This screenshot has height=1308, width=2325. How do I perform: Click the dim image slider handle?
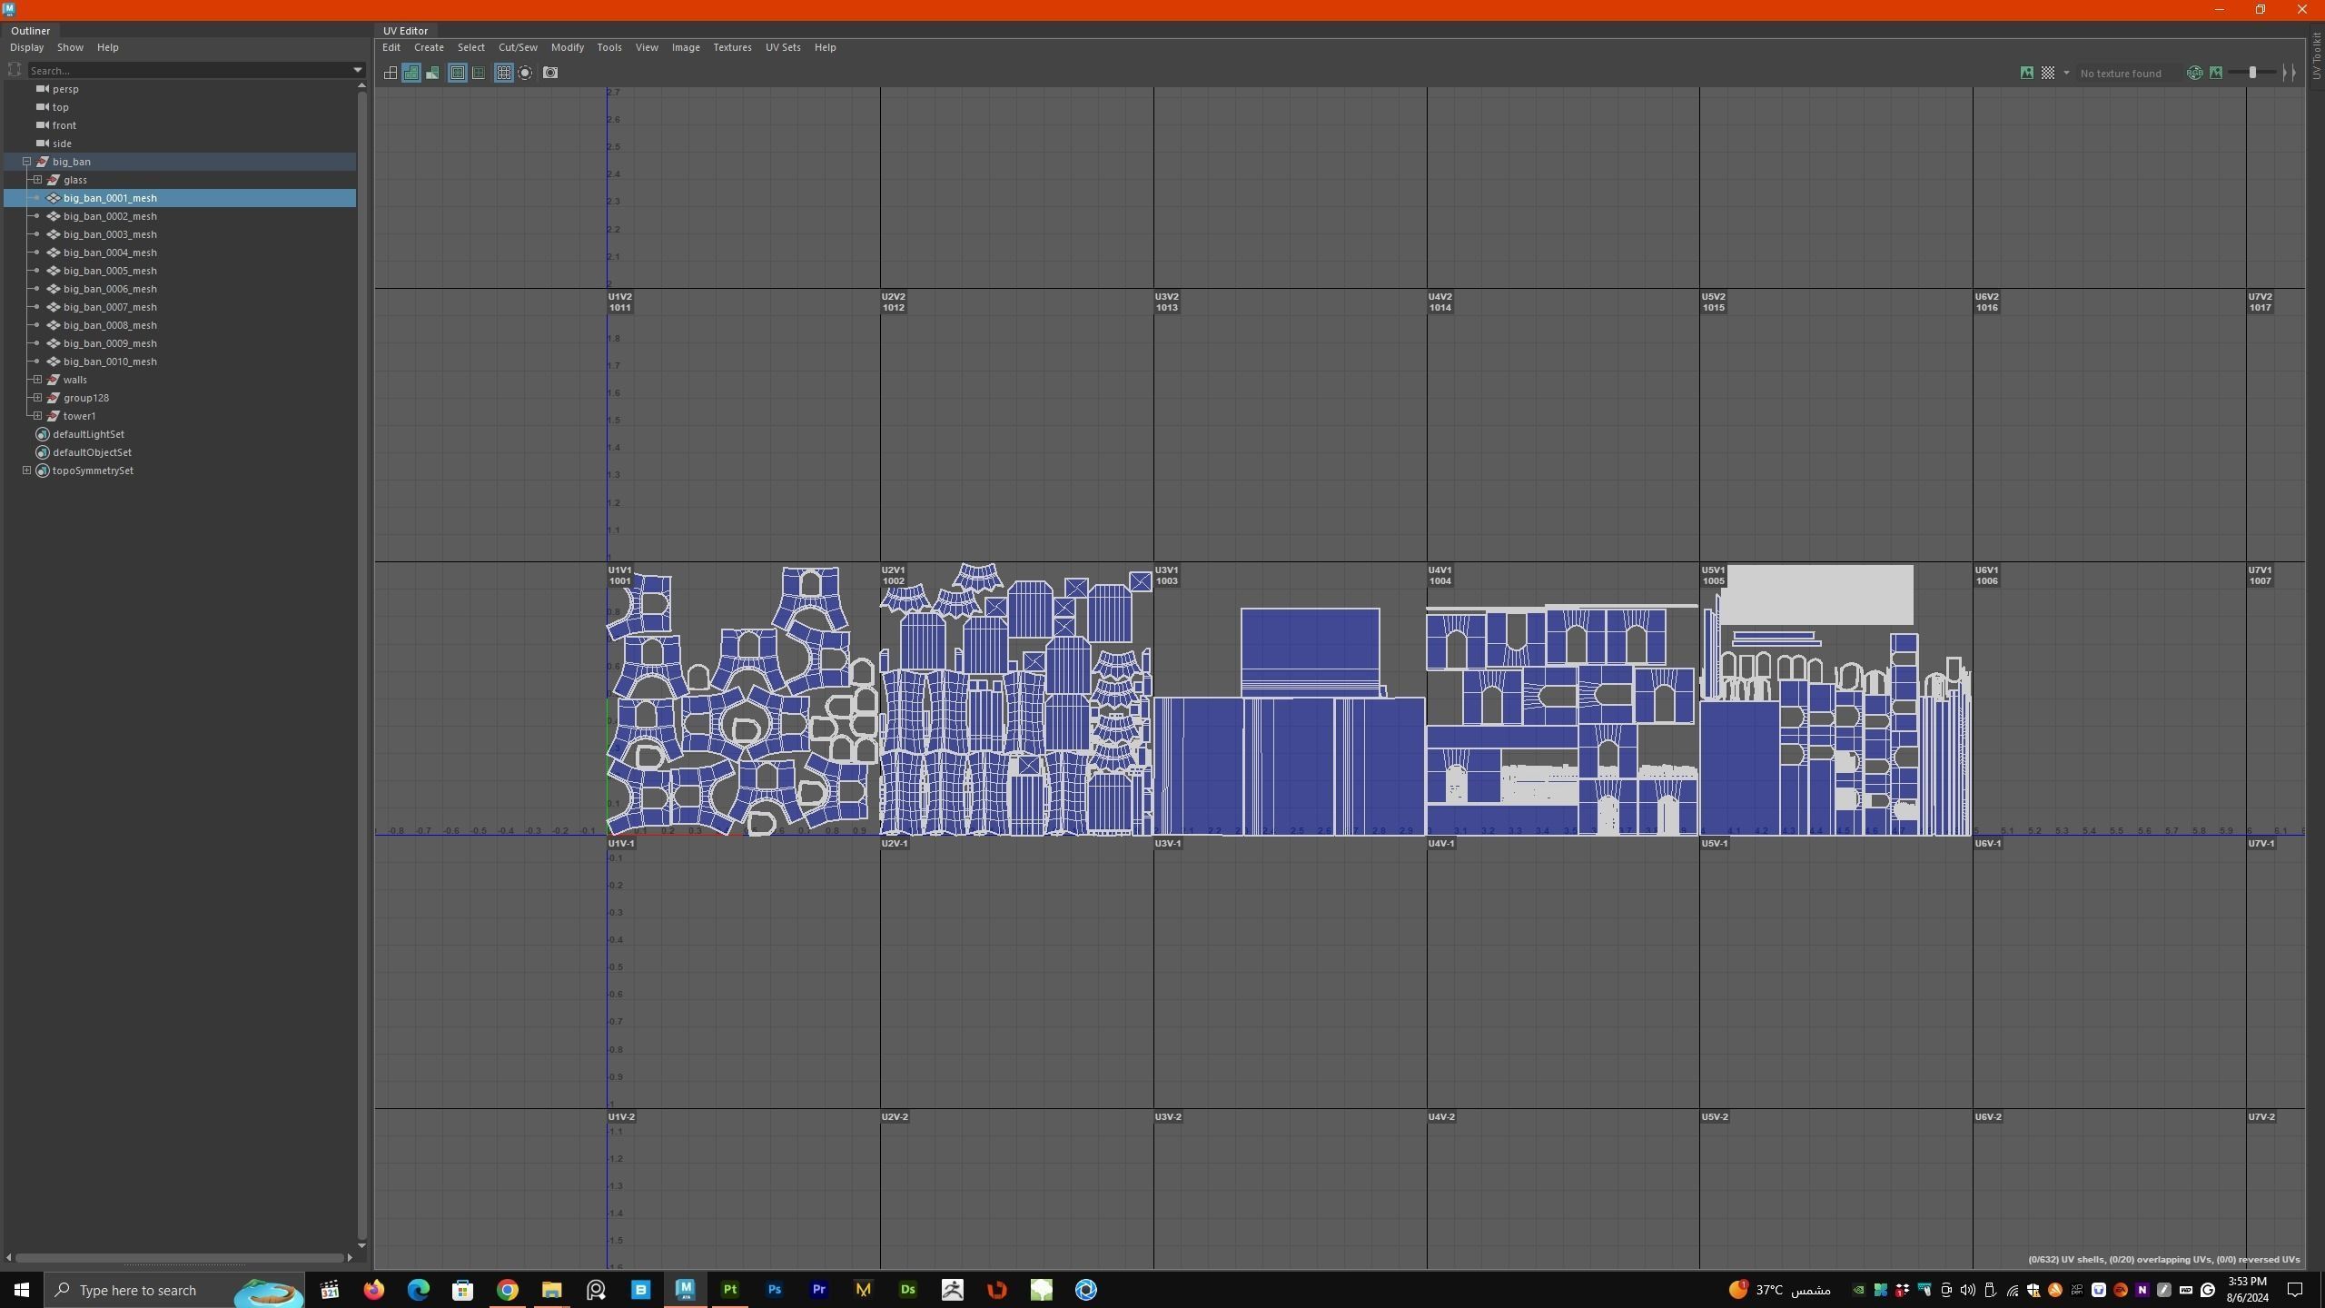pyautogui.click(x=2252, y=73)
